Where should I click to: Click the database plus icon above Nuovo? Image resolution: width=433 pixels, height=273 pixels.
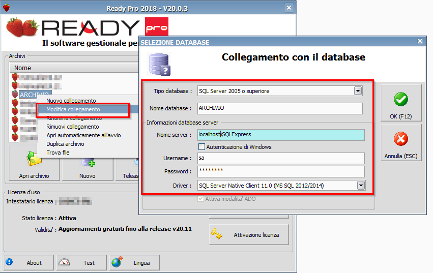pyautogui.click(x=89, y=162)
